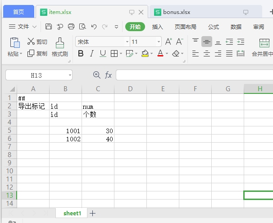Expand the font size 11 dropdown
Viewport: 273px width, 223px height.
[x=159, y=42]
